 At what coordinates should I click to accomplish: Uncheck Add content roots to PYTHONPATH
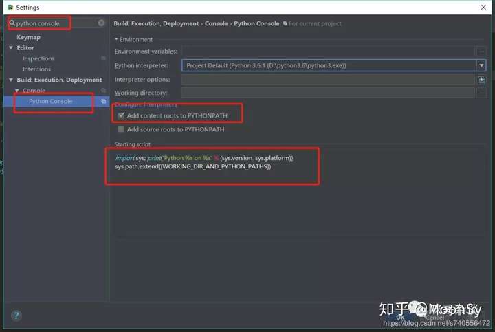point(121,115)
